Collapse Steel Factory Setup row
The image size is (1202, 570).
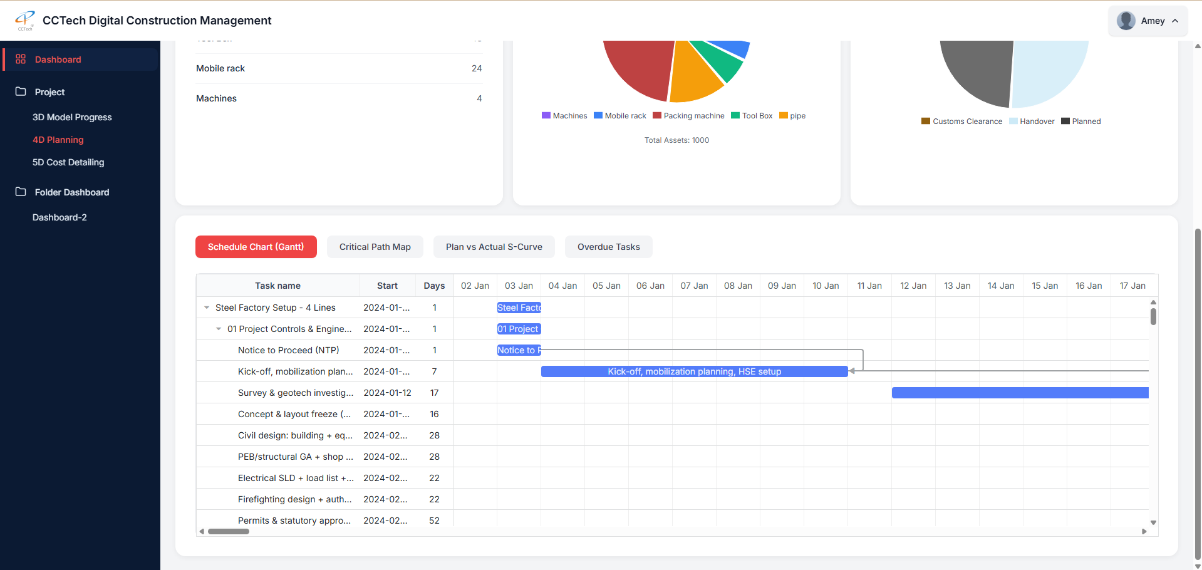point(207,308)
